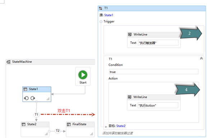Screen dimensions: 207x138
Task: Click the StateMachine title text
Action: pos(22,62)
